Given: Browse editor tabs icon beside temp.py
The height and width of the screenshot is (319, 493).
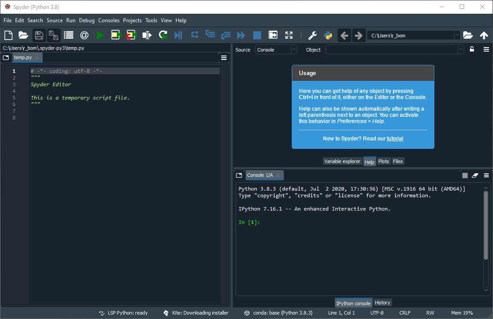Looking at the screenshot, I should pos(6,58).
